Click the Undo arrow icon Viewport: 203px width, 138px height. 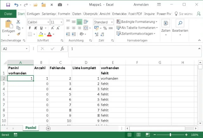point(16,5)
